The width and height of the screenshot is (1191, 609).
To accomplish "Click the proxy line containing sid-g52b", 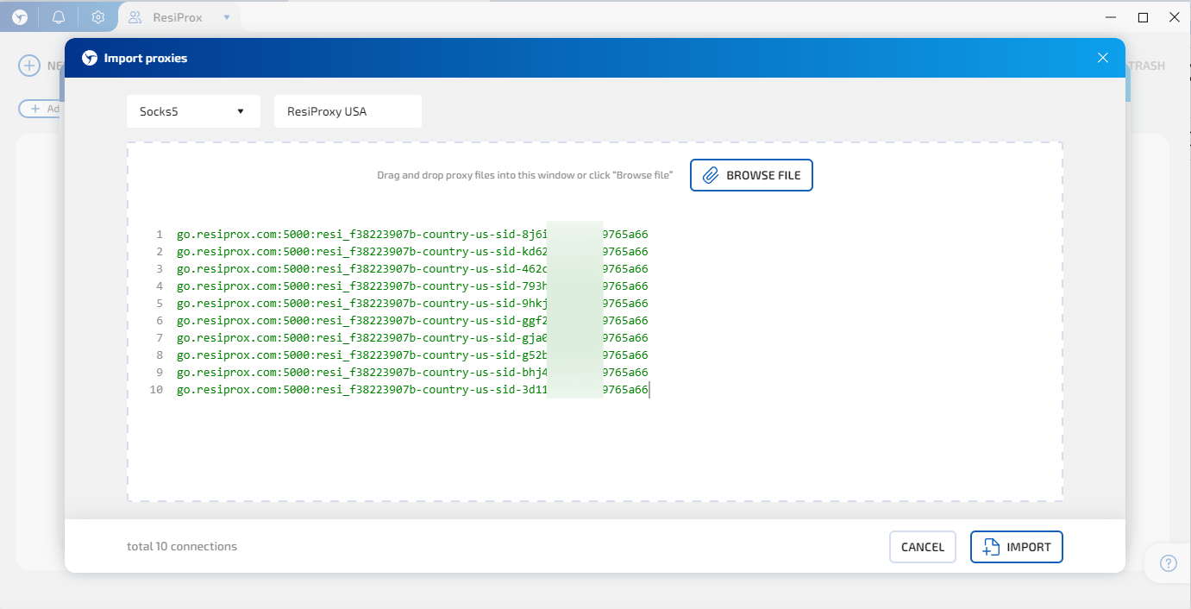I will pyautogui.click(x=412, y=355).
